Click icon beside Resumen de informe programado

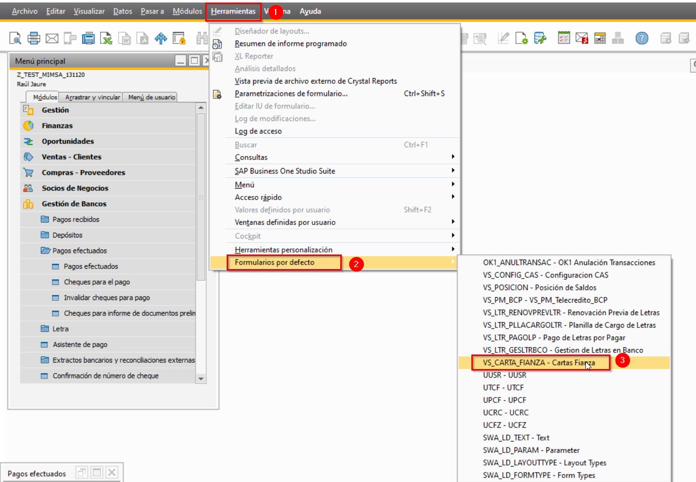(x=217, y=44)
